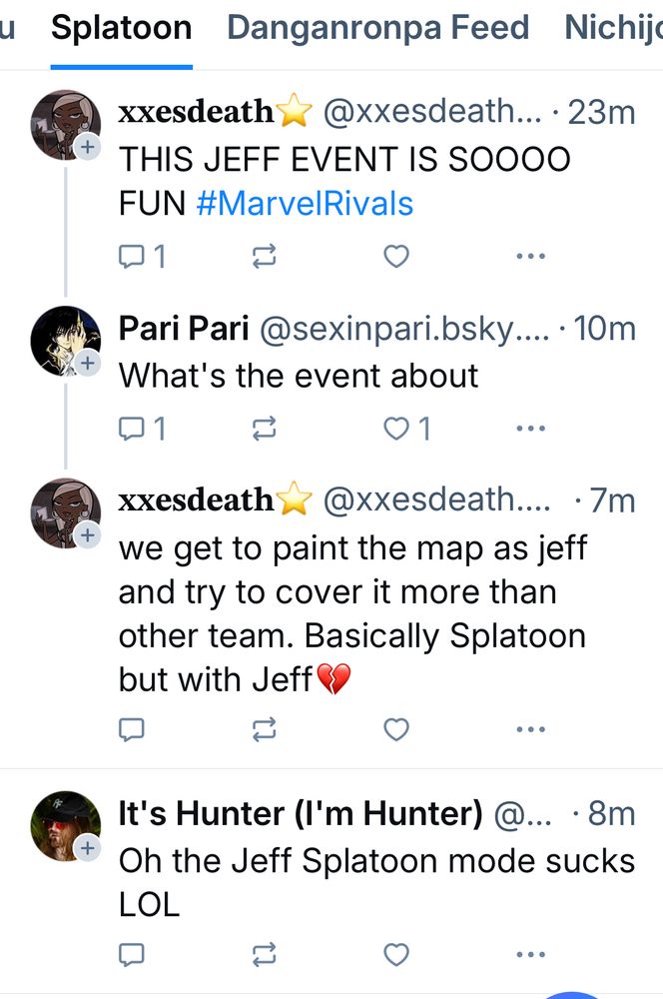This screenshot has height=999, width=663.
Task: Select the Splatoon feed tab
Action: (x=121, y=27)
